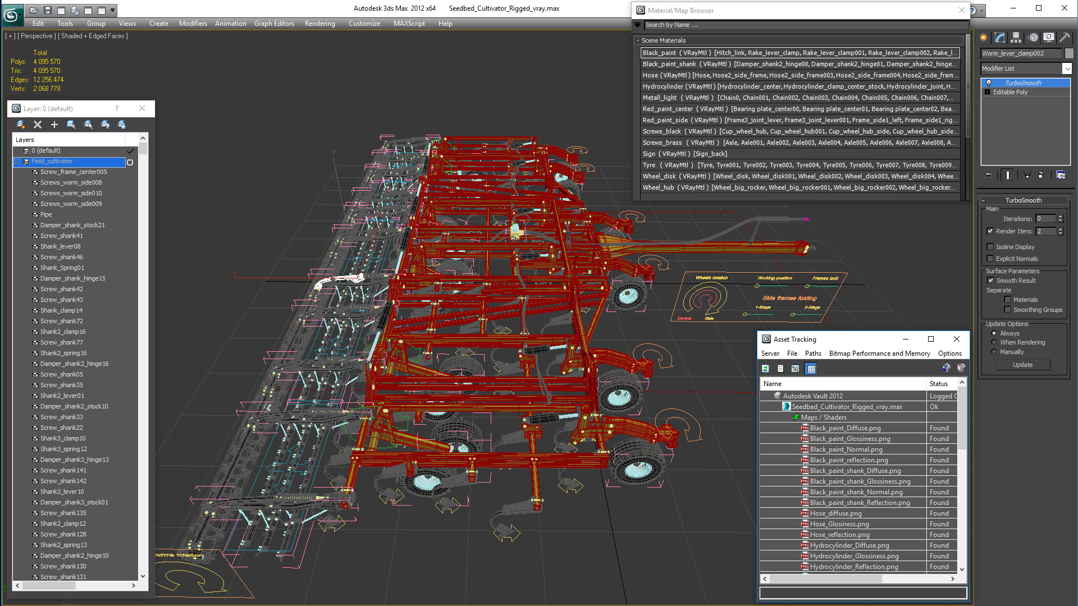Select Black_paint VRayMtl material row

[800, 53]
